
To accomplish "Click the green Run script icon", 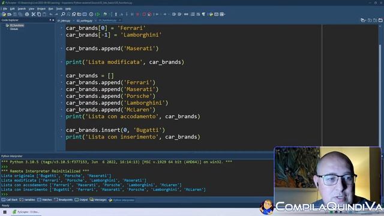I will pyautogui.click(x=98, y=14).
